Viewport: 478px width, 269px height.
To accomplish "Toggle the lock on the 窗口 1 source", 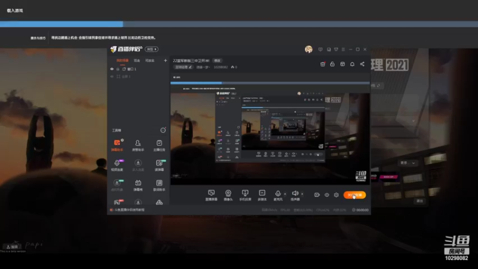I will [118, 69].
